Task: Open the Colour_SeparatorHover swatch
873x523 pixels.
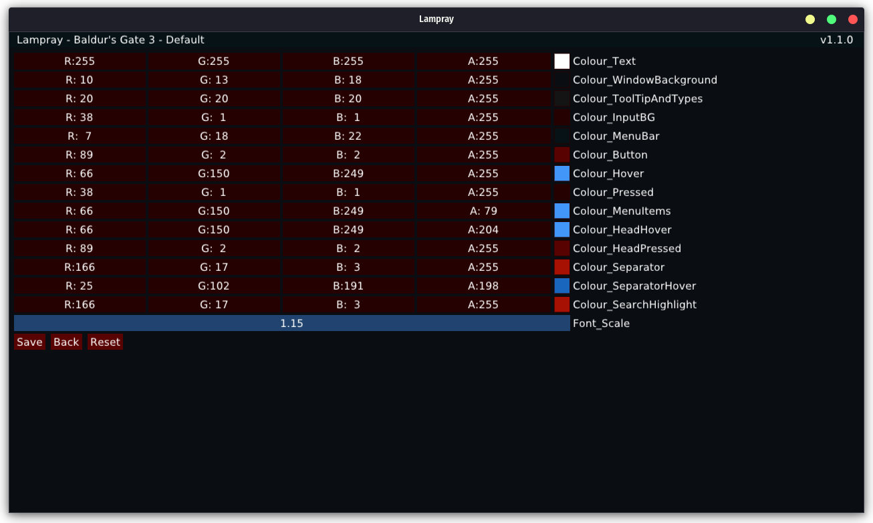Action: pos(562,286)
